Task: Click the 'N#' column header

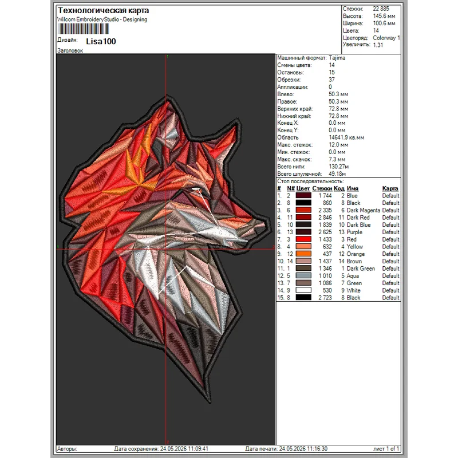Action: click(291, 188)
